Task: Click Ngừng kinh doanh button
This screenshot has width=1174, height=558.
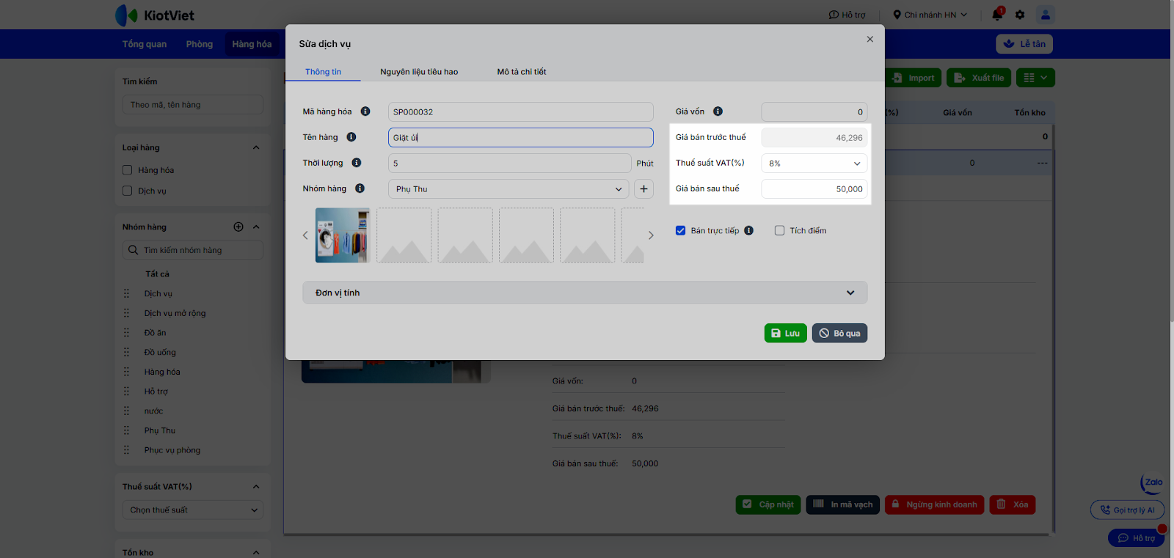Action: pos(934,504)
